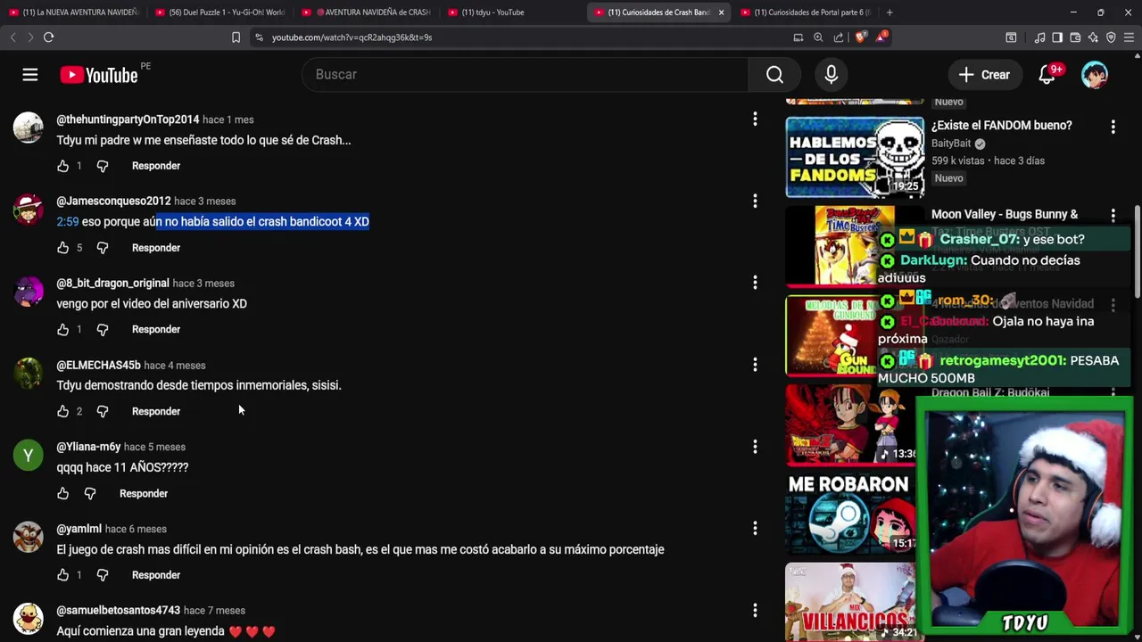Open options for @samuelbetosantos4743 comment
This screenshot has height=642, width=1142.
755,611
